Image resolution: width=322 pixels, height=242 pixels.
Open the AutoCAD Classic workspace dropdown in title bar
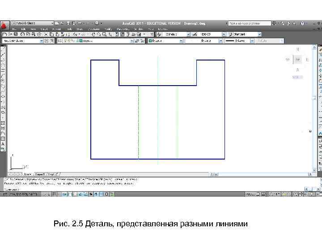pyautogui.click(x=33, y=23)
